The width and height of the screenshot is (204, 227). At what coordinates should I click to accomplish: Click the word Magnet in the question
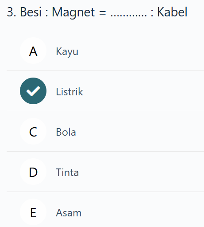73,12
